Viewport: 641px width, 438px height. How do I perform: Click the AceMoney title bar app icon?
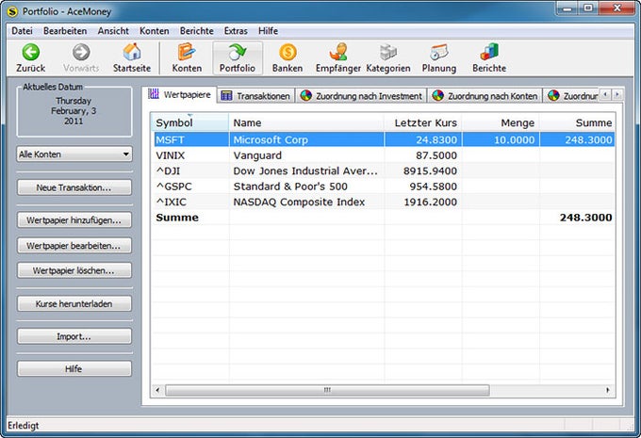click(13, 11)
